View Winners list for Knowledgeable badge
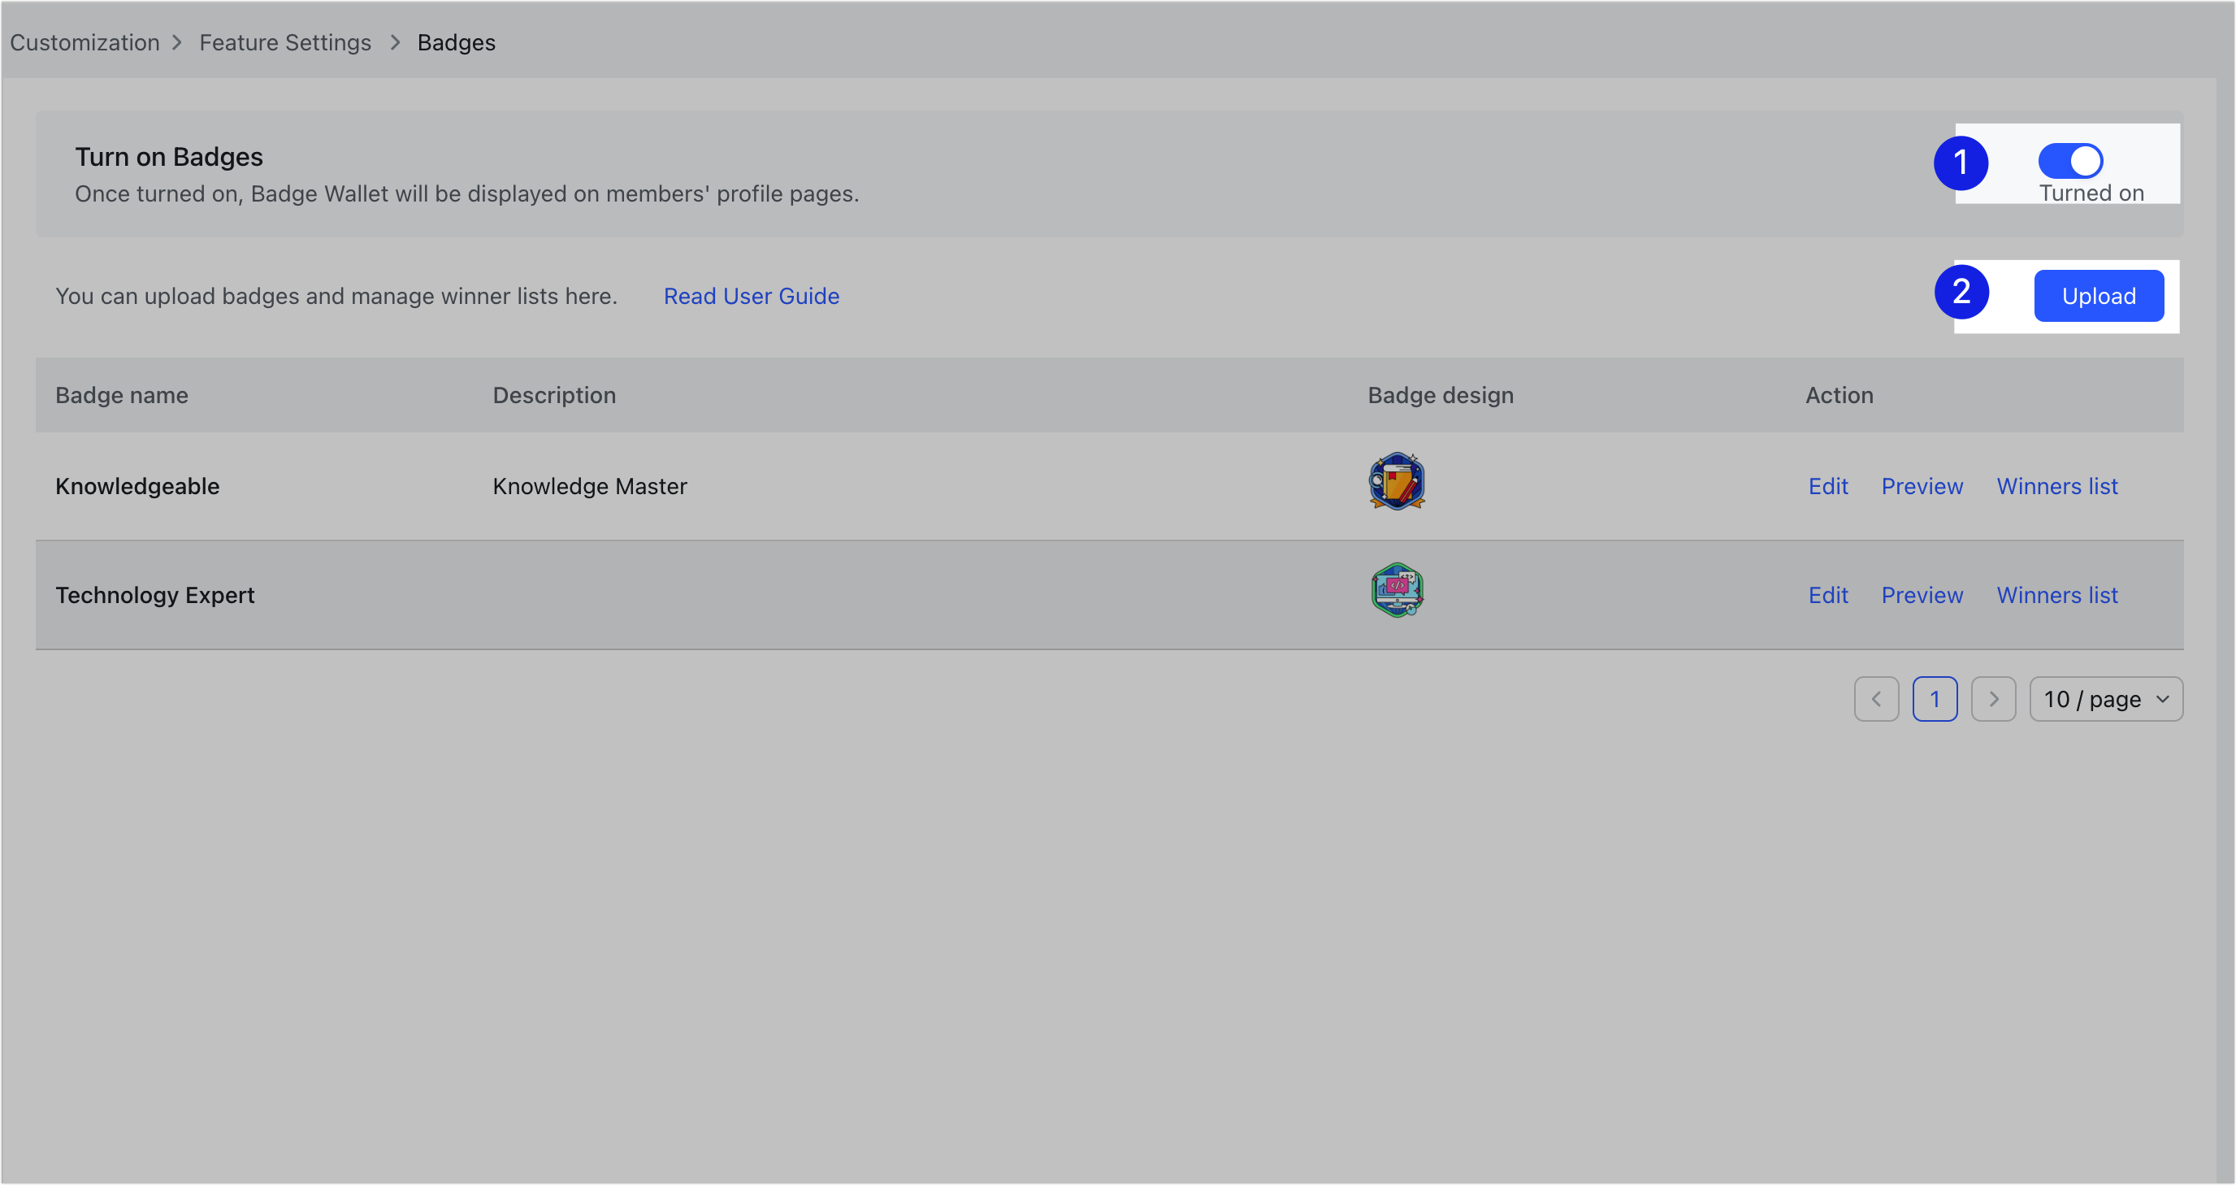 2057,486
